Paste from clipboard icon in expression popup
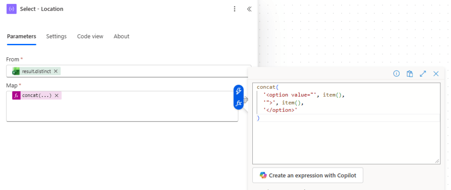Screen dimensions: 451x190 coord(410,74)
